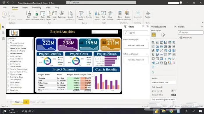Click 'Add drill-through fields here' well
This screenshot has height=114, width=204.
(163, 99)
